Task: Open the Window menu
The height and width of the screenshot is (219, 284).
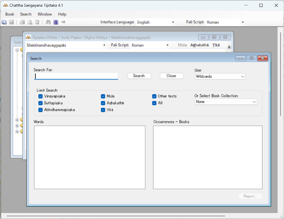Action: click(x=45, y=14)
